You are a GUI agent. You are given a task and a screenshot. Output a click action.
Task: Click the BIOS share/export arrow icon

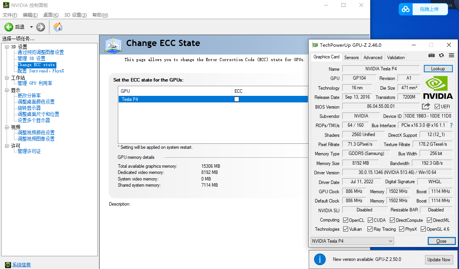coord(426,106)
